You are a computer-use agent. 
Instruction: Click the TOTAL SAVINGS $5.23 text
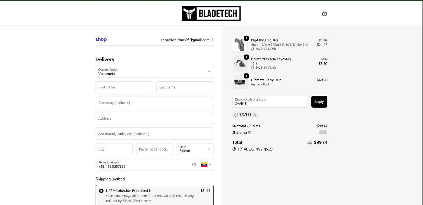coord(255,149)
